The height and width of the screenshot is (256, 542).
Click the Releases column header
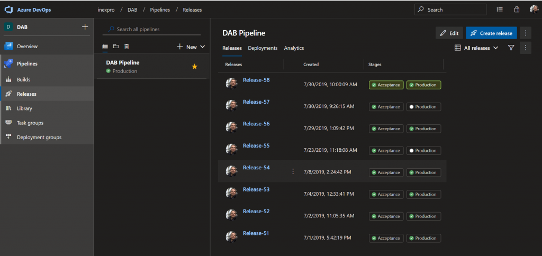point(233,64)
